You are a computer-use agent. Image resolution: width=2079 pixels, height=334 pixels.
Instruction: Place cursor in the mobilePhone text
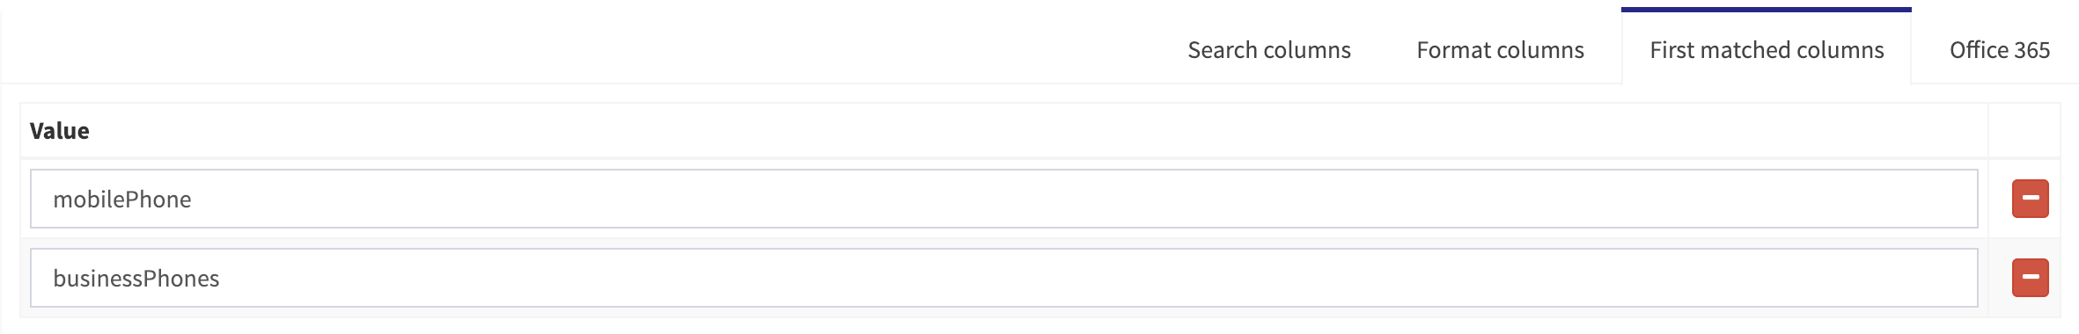(x=122, y=200)
